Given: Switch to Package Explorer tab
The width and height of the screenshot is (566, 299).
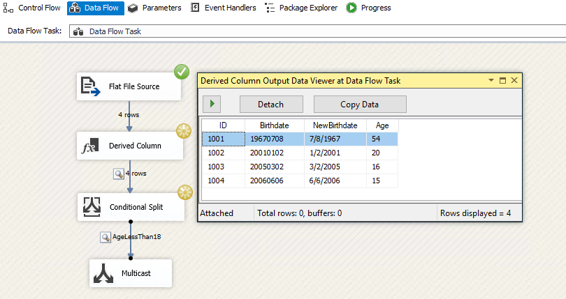Looking at the screenshot, I should coord(301,8).
